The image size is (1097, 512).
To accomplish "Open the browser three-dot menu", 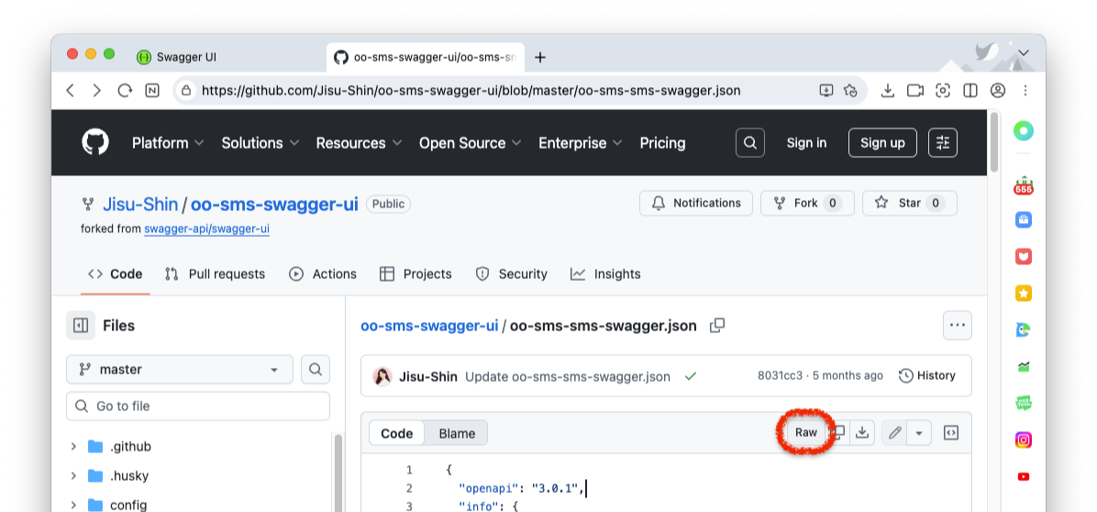I will pos(1025,90).
